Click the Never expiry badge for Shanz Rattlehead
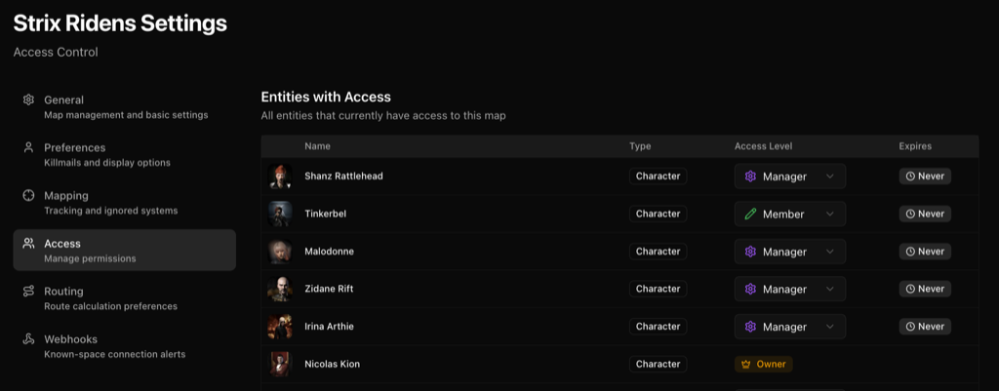This screenshot has height=391, width=999. point(925,176)
